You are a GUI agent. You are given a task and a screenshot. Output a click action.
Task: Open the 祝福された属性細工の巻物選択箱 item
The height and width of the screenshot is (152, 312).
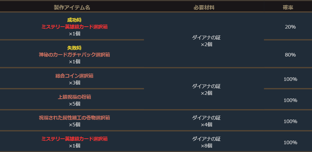(74, 118)
